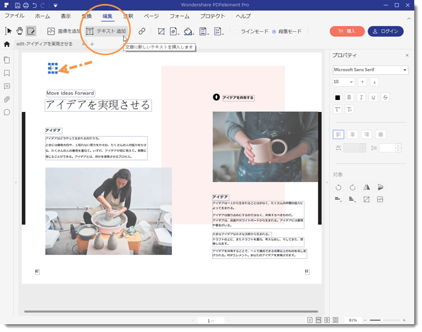Screen dimensions: 422x332
Task: Open the Microsoft Sans Serif font dropdown
Action: (x=370, y=70)
